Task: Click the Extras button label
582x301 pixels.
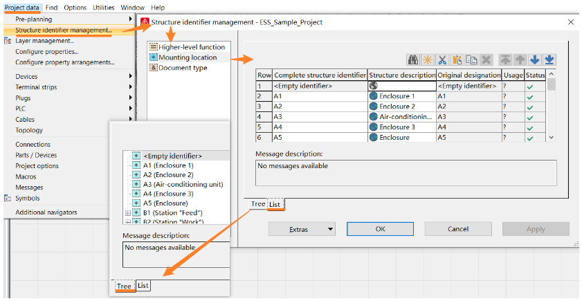Action: coord(298,229)
